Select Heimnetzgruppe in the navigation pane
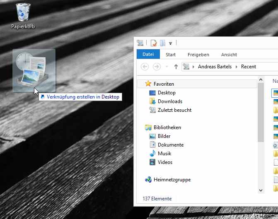Viewport: 278px width, 219px height. [172, 180]
